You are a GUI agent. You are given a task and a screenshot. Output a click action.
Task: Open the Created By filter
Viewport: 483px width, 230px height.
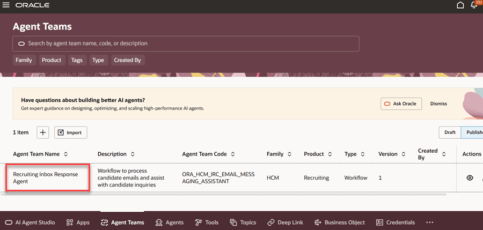point(128,60)
